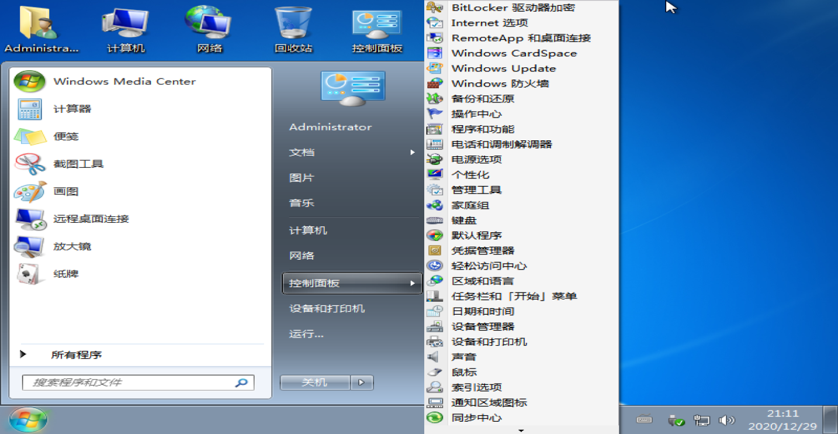Click the volume speaker tray icon
The width and height of the screenshot is (838, 434).
726,420
